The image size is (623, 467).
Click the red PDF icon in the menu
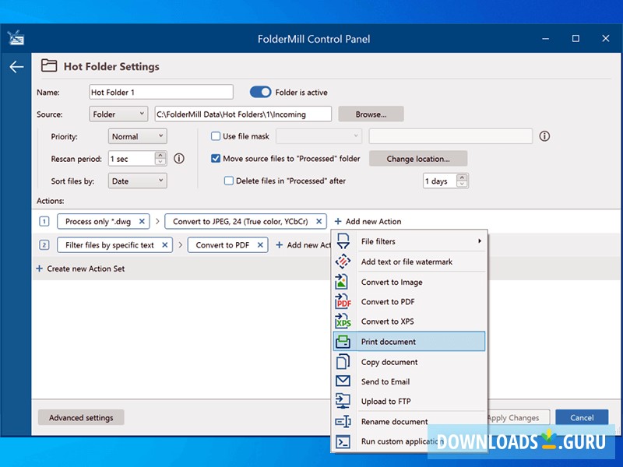343,301
